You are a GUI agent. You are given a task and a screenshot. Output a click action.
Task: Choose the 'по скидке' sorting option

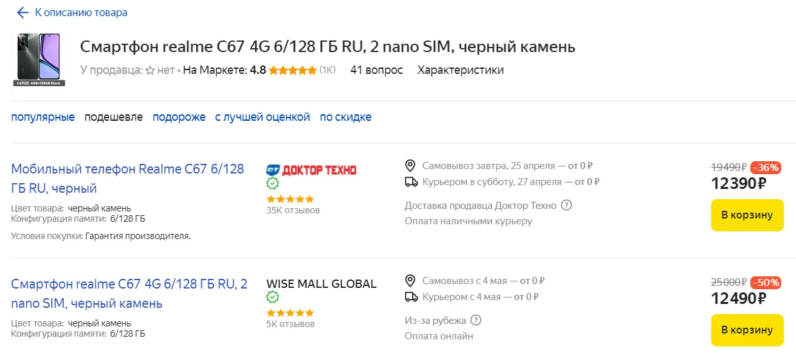coord(345,117)
